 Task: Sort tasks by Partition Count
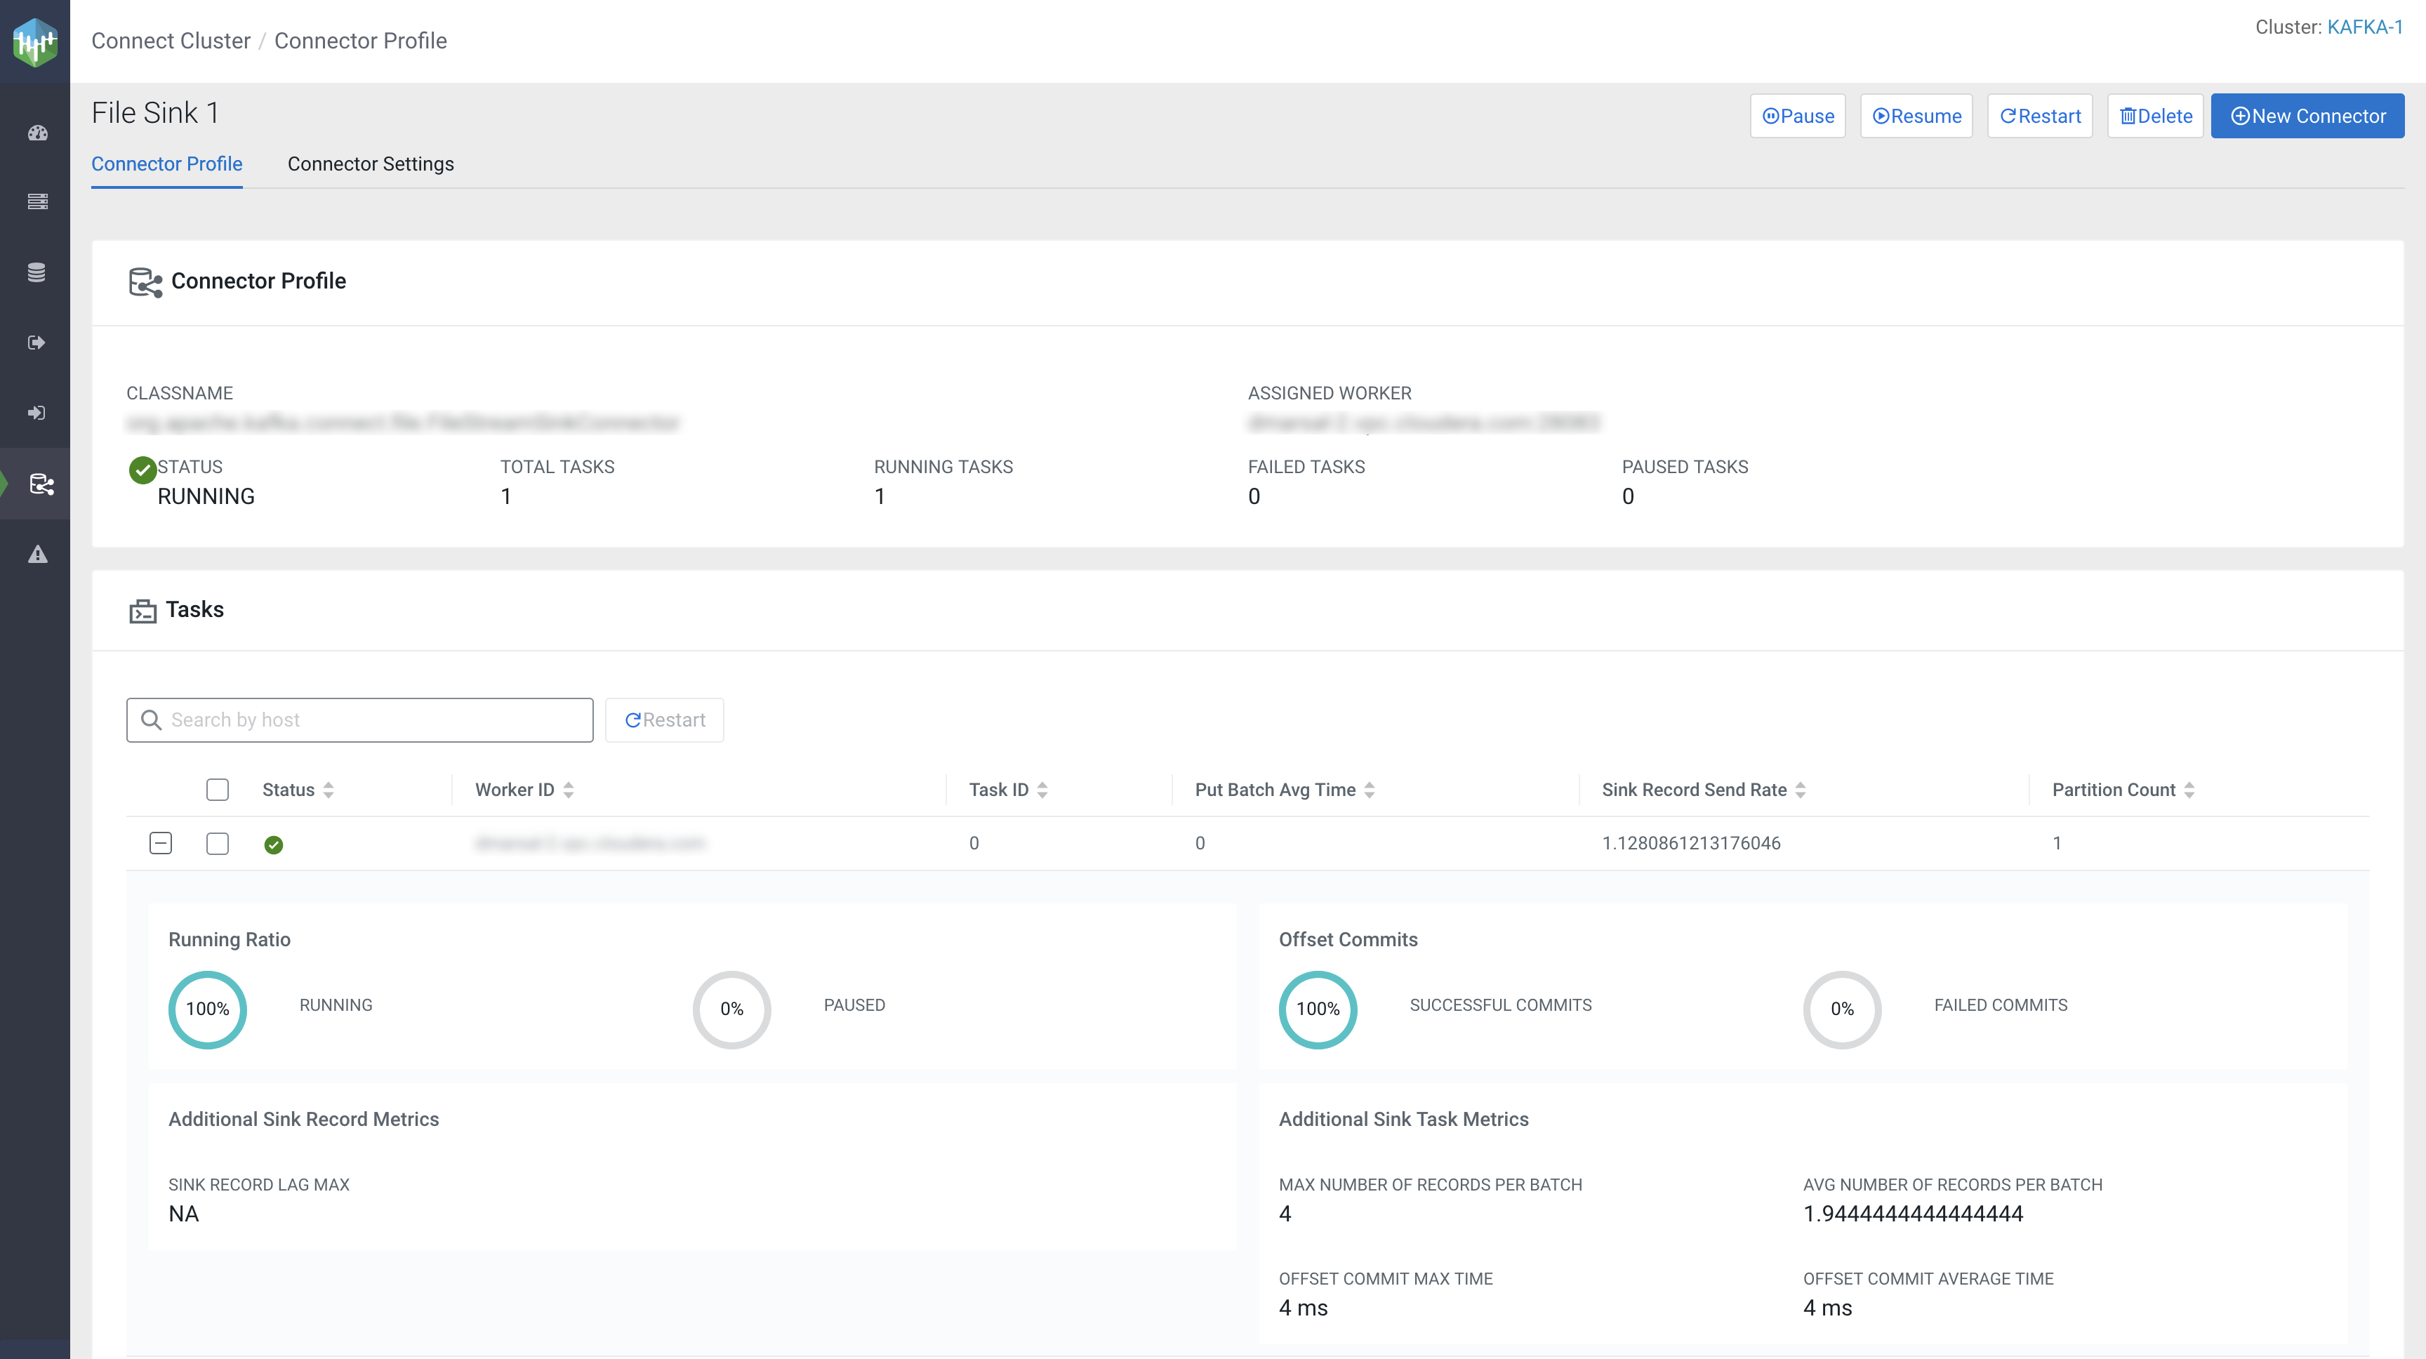click(x=2189, y=790)
